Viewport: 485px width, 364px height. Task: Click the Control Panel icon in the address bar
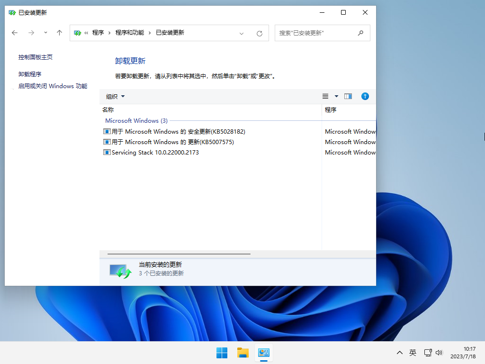77,33
